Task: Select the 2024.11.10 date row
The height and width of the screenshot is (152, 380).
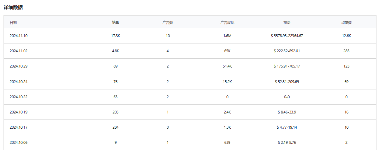Action: point(18,36)
